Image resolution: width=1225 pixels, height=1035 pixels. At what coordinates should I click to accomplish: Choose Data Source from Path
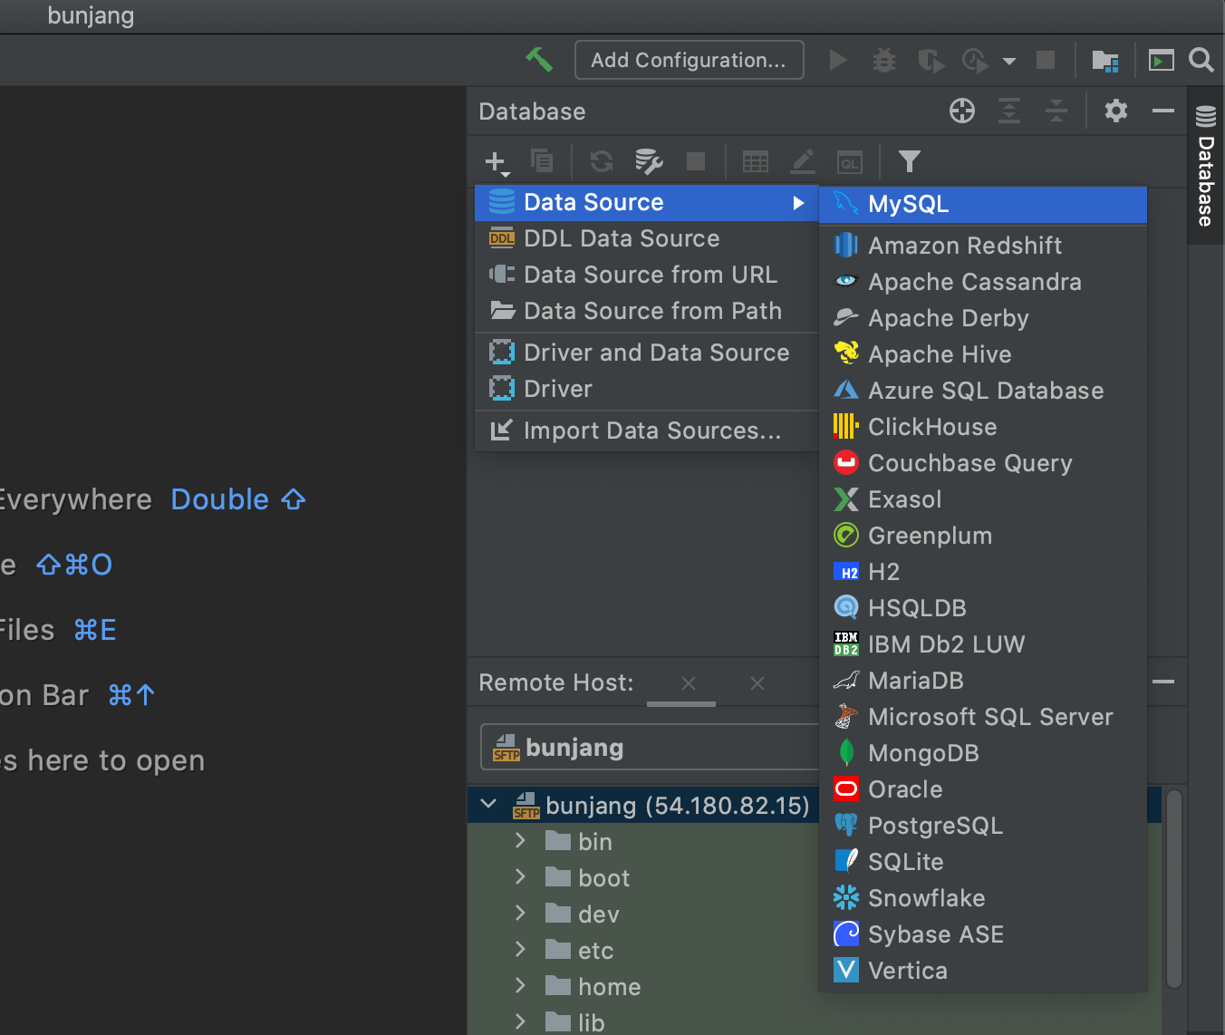pyautogui.click(x=647, y=311)
